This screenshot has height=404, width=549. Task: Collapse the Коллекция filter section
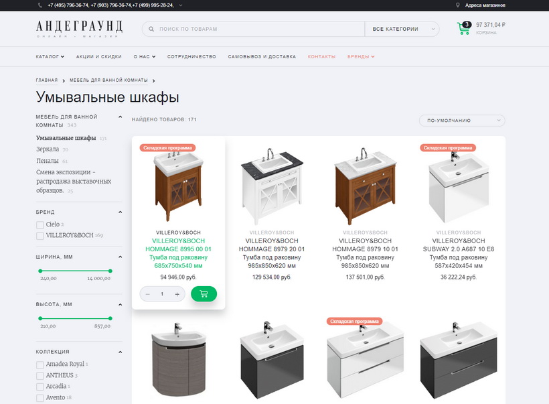tap(120, 352)
